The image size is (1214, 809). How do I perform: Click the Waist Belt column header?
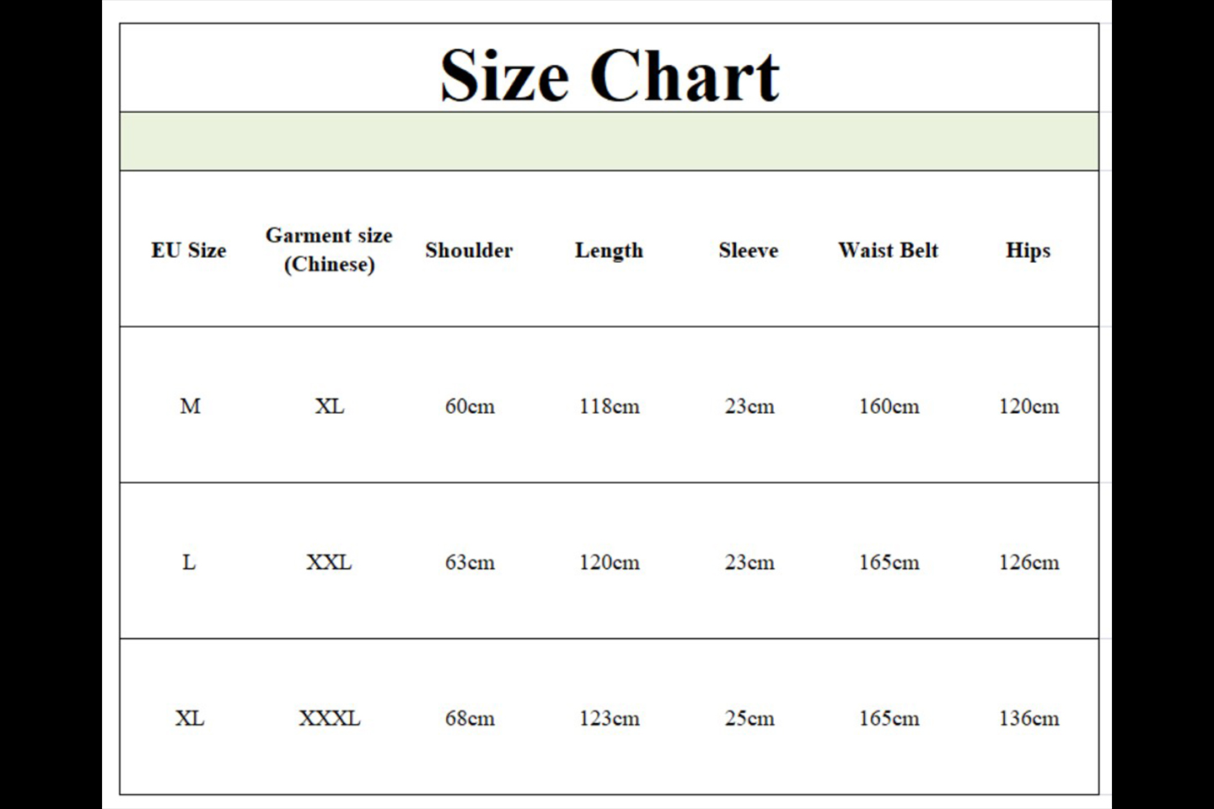click(x=888, y=250)
